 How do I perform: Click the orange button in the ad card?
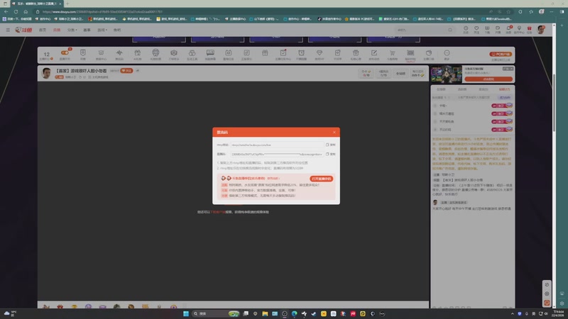tap(488, 79)
